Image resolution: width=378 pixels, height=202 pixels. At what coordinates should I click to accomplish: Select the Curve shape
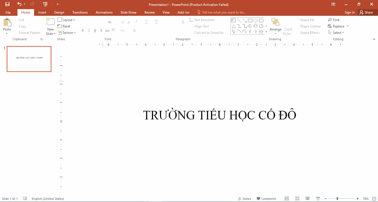(244, 32)
